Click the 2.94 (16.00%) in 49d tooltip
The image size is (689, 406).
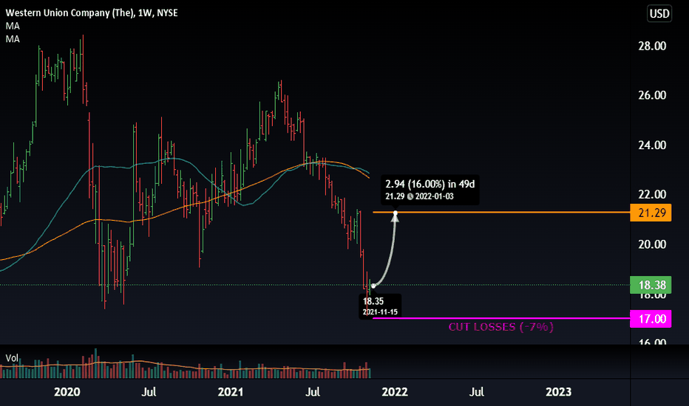pos(430,189)
